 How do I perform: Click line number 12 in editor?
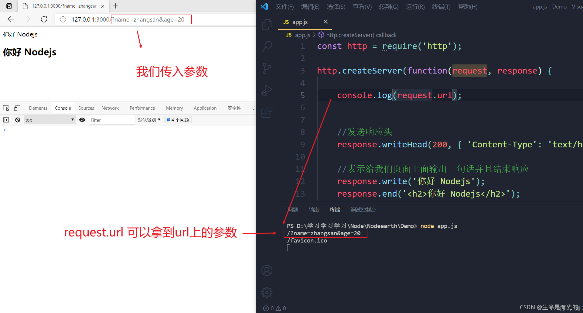300,181
